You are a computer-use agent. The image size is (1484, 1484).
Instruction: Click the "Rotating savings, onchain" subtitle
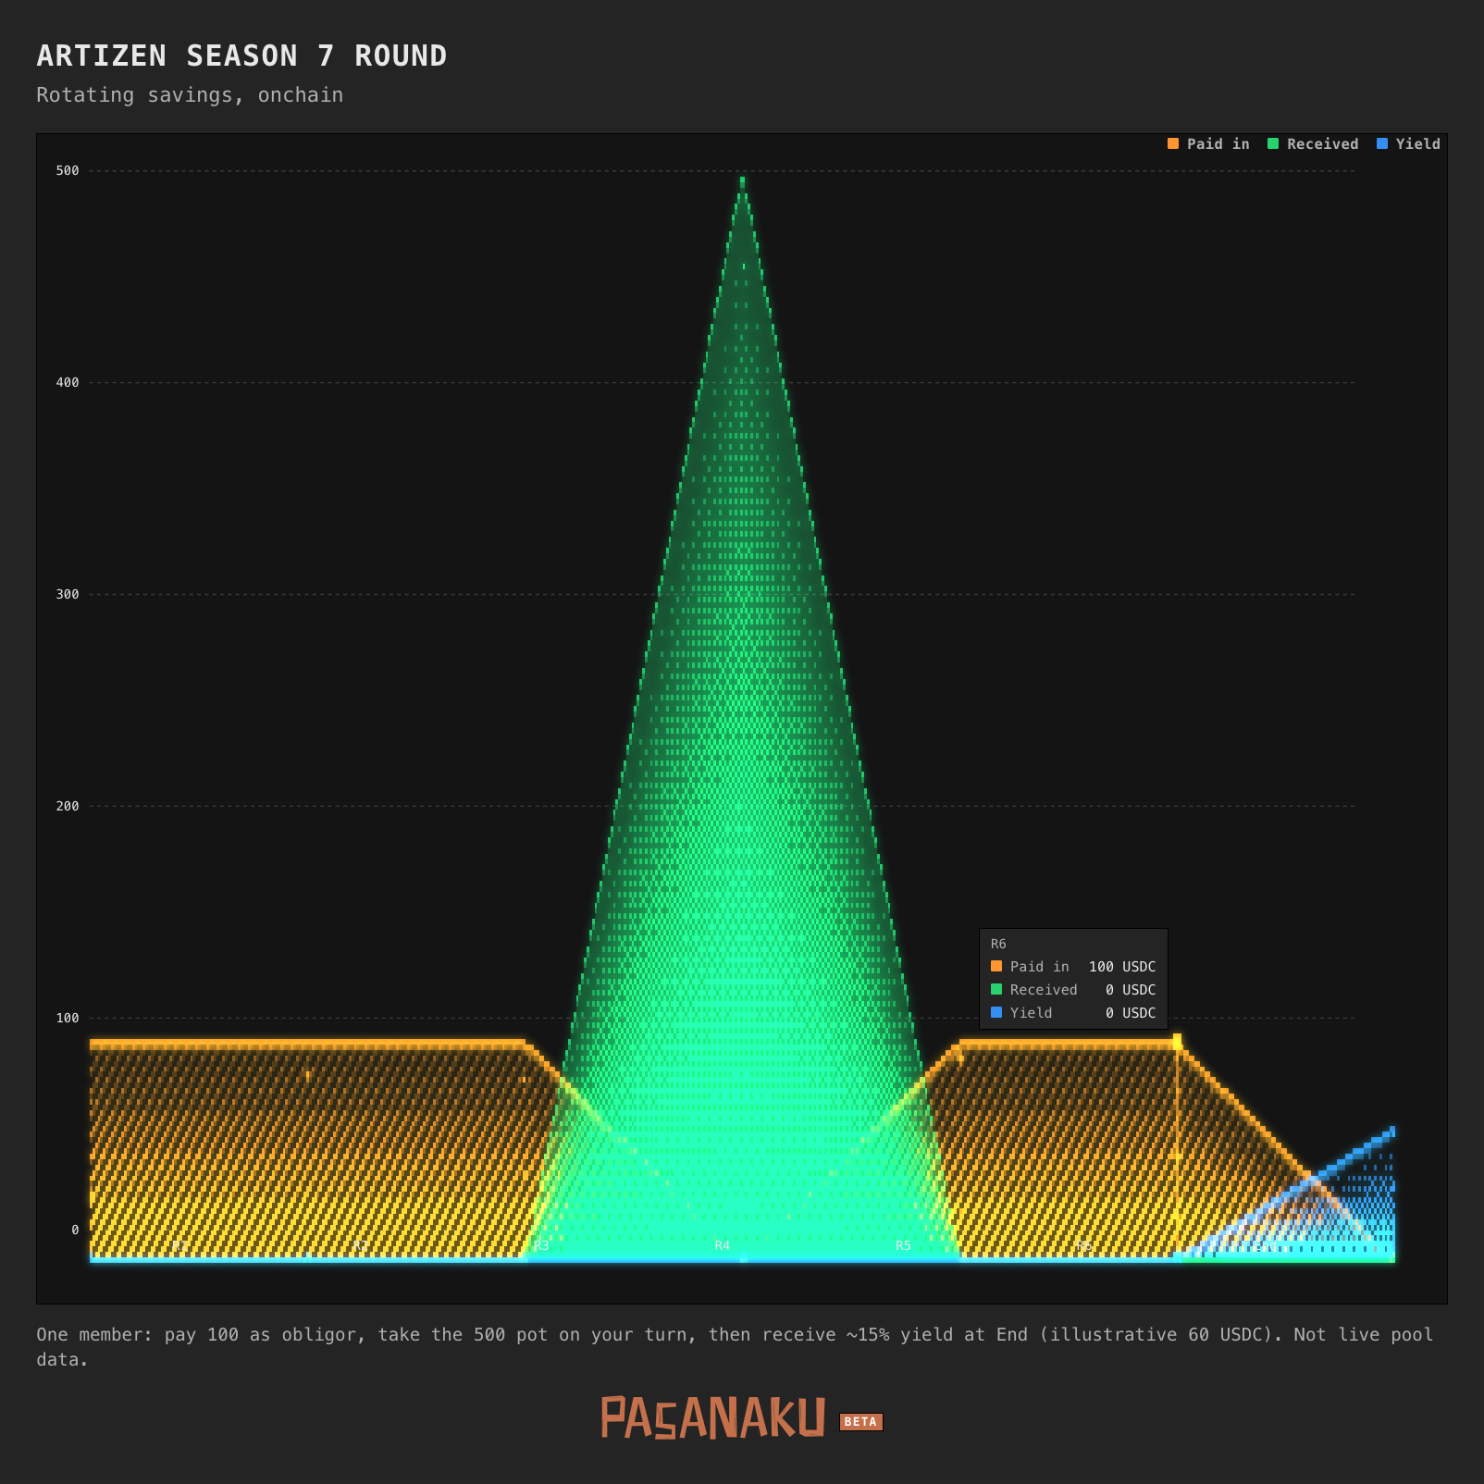(190, 95)
